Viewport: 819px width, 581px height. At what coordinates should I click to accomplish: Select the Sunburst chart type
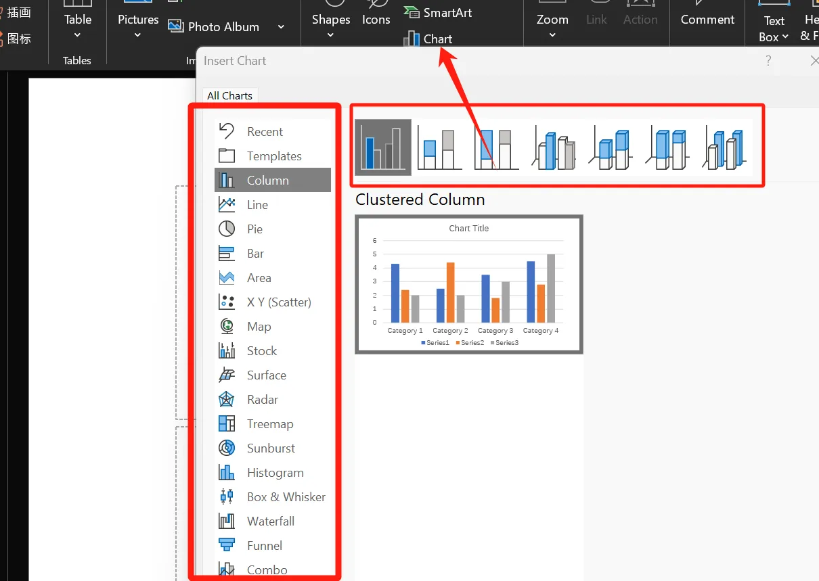click(x=271, y=448)
